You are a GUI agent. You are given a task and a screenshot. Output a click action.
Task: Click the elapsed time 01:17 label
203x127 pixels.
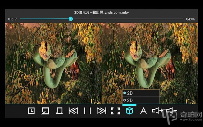click(x=13, y=19)
